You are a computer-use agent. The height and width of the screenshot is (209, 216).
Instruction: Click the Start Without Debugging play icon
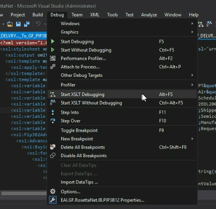[x=53, y=50]
